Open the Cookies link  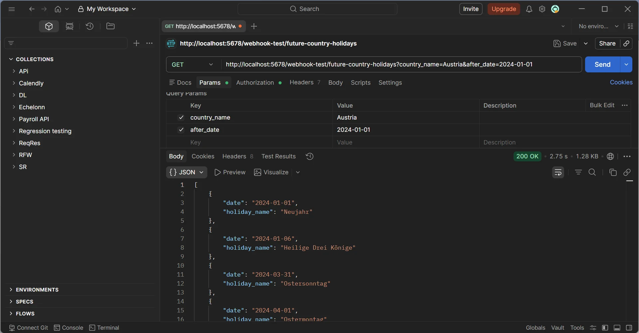[x=621, y=82]
